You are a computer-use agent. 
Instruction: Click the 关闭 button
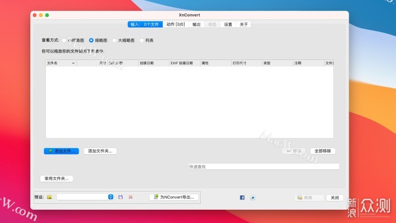click(x=334, y=198)
